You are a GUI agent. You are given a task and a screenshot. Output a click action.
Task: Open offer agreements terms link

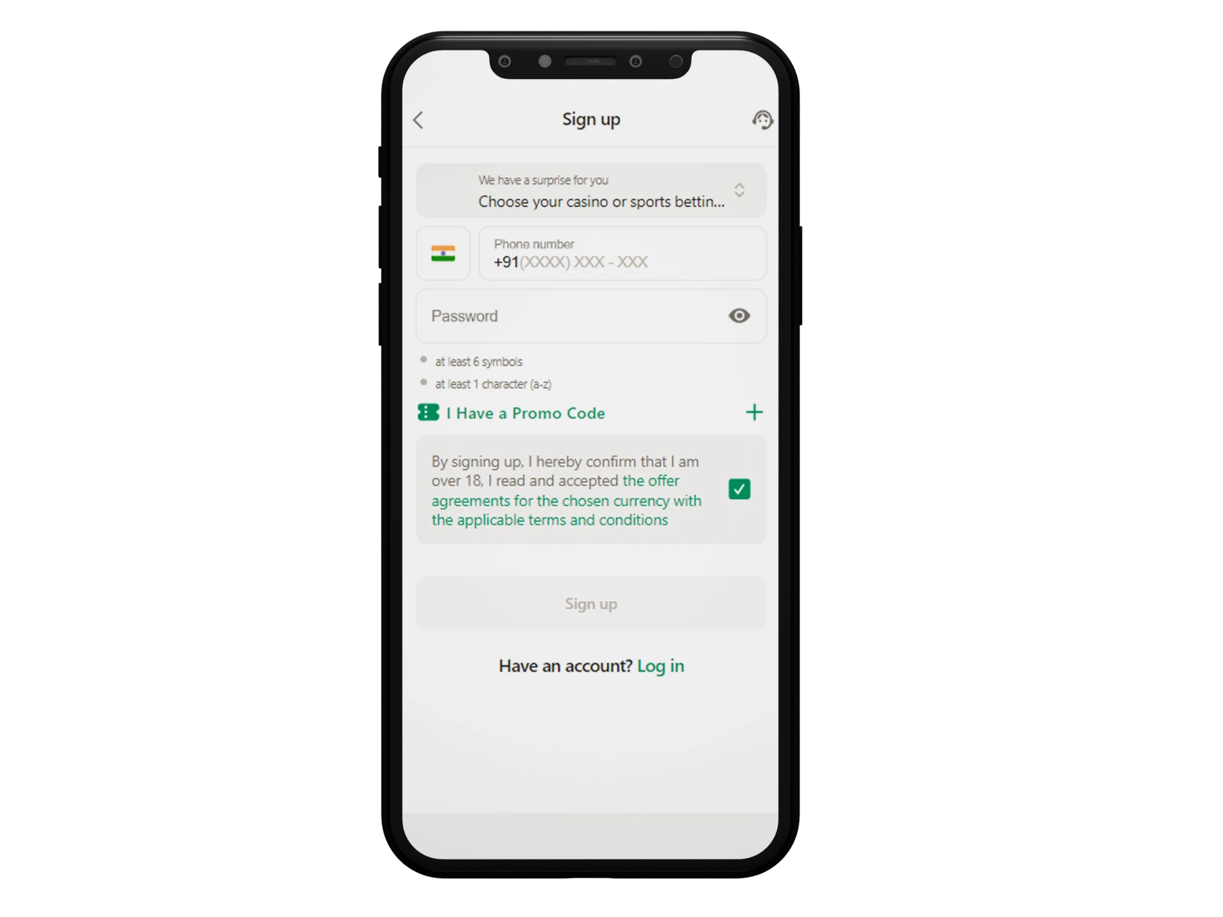click(x=568, y=499)
